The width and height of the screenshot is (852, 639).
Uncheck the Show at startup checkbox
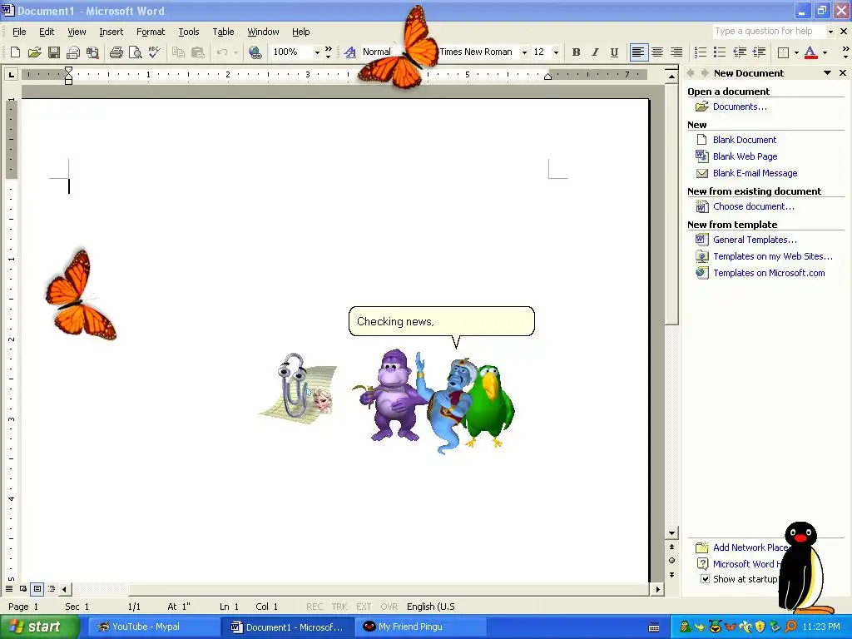pyautogui.click(x=705, y=579)
